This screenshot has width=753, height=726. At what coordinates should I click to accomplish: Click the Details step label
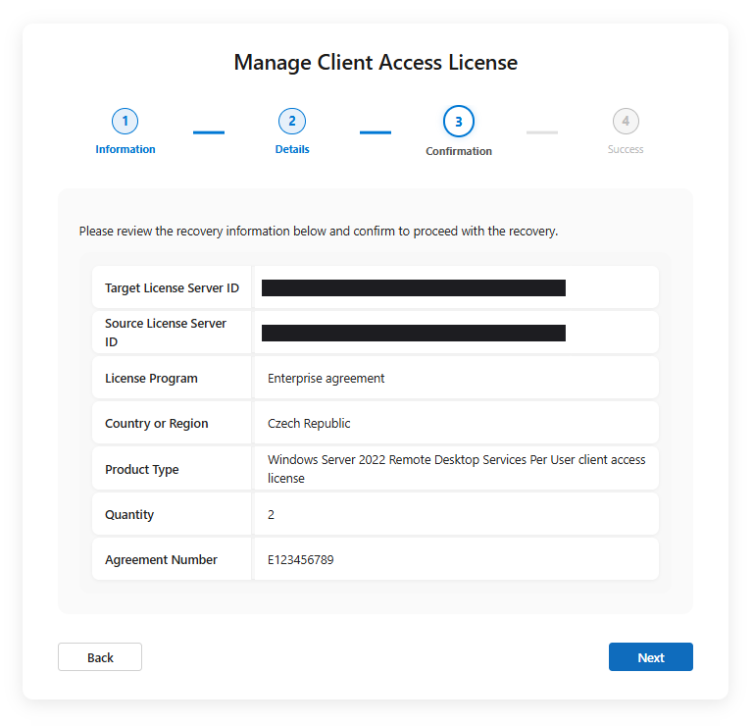(x=292, y=149)
